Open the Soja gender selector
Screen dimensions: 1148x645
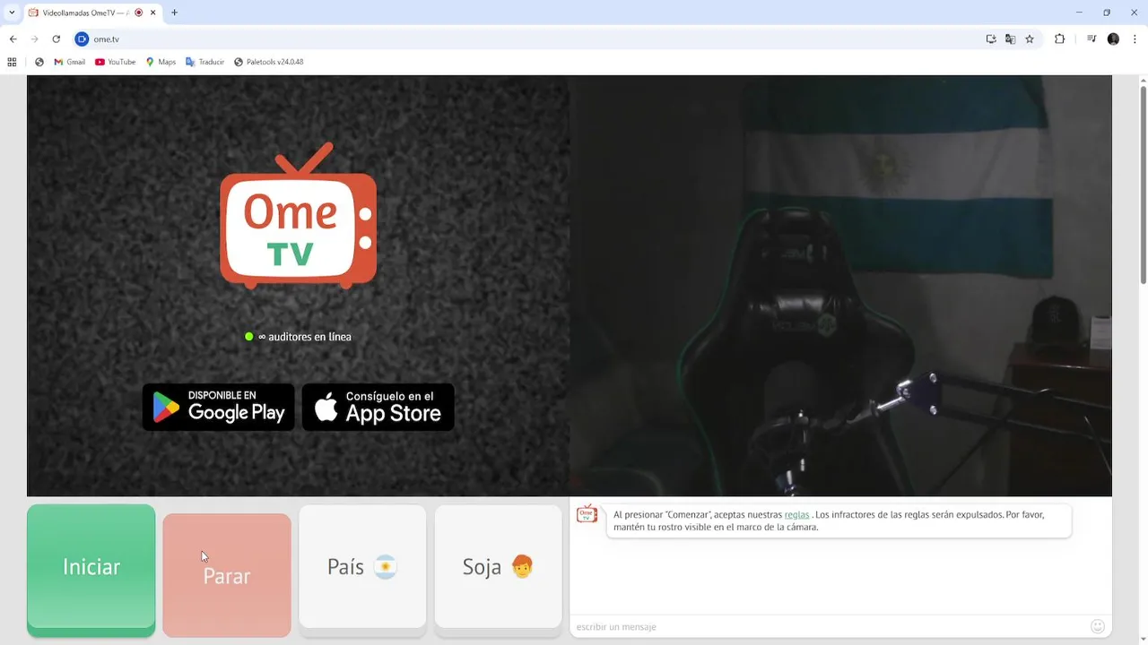498,567
